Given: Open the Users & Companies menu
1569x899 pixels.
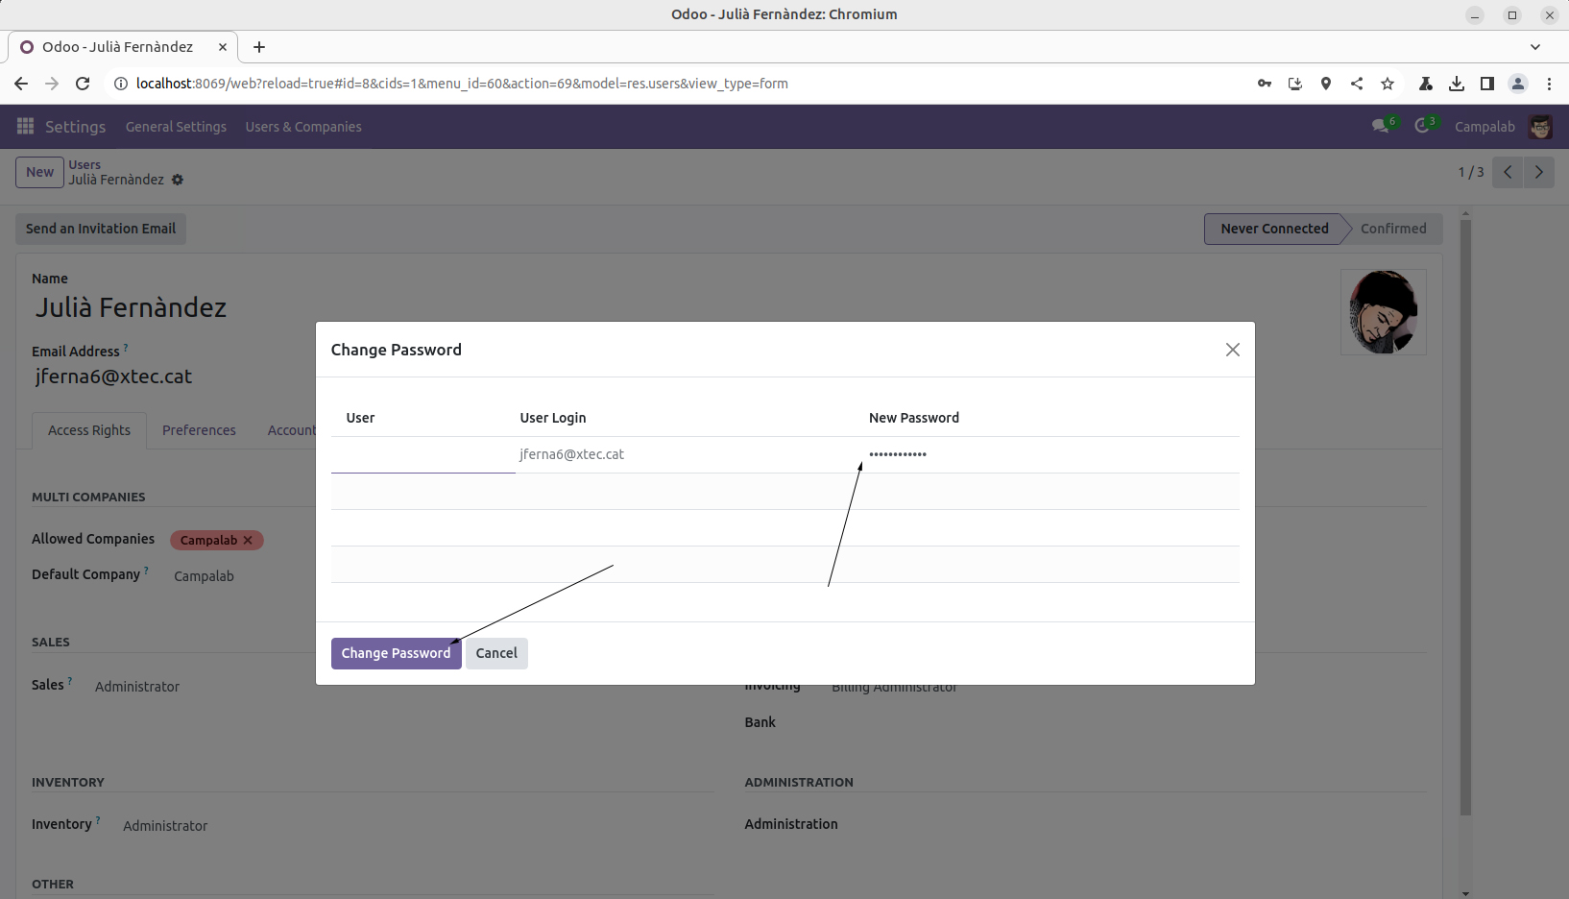Looking at the screenshot, I should [303, 127].
